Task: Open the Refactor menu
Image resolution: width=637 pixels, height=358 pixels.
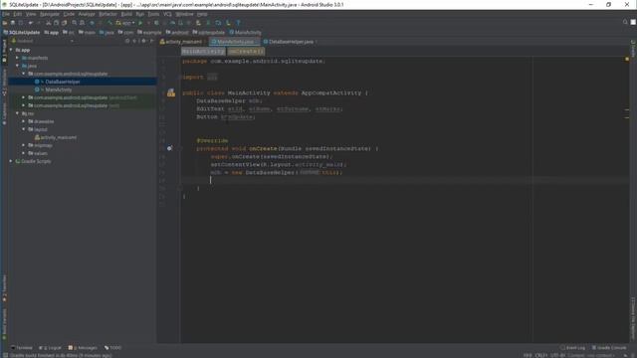Action: pyautogui.click(x=108, y=14)
